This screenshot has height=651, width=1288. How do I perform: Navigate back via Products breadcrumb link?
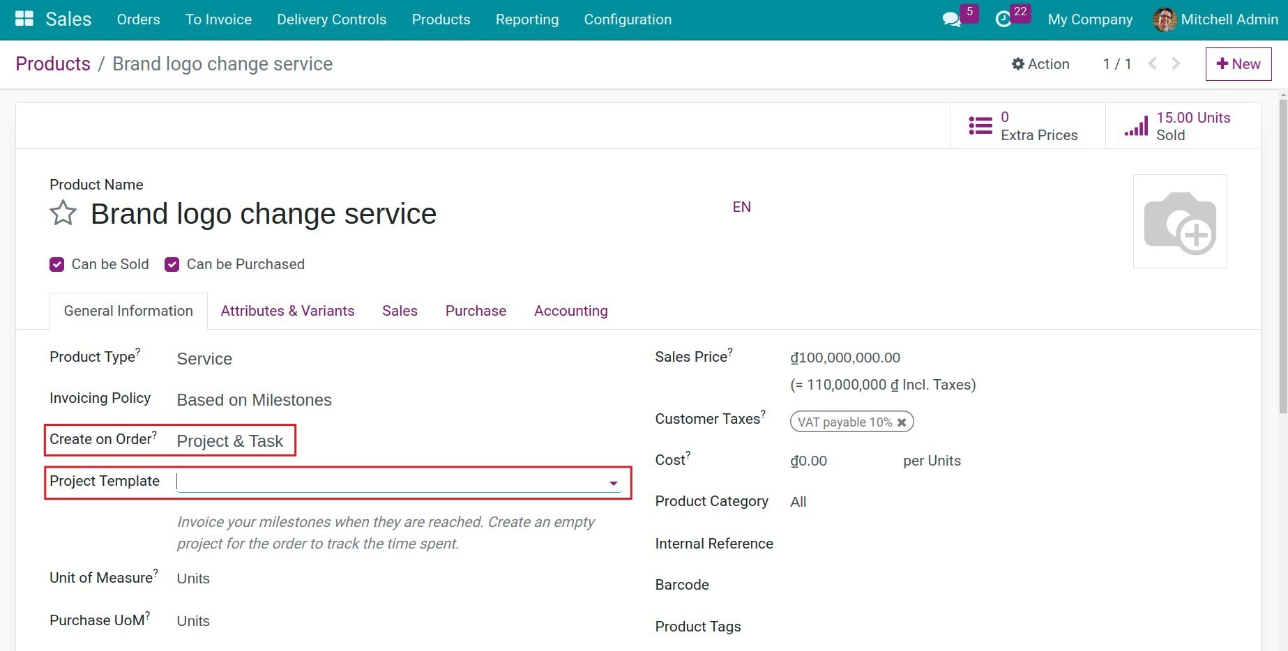pos(52,63)
